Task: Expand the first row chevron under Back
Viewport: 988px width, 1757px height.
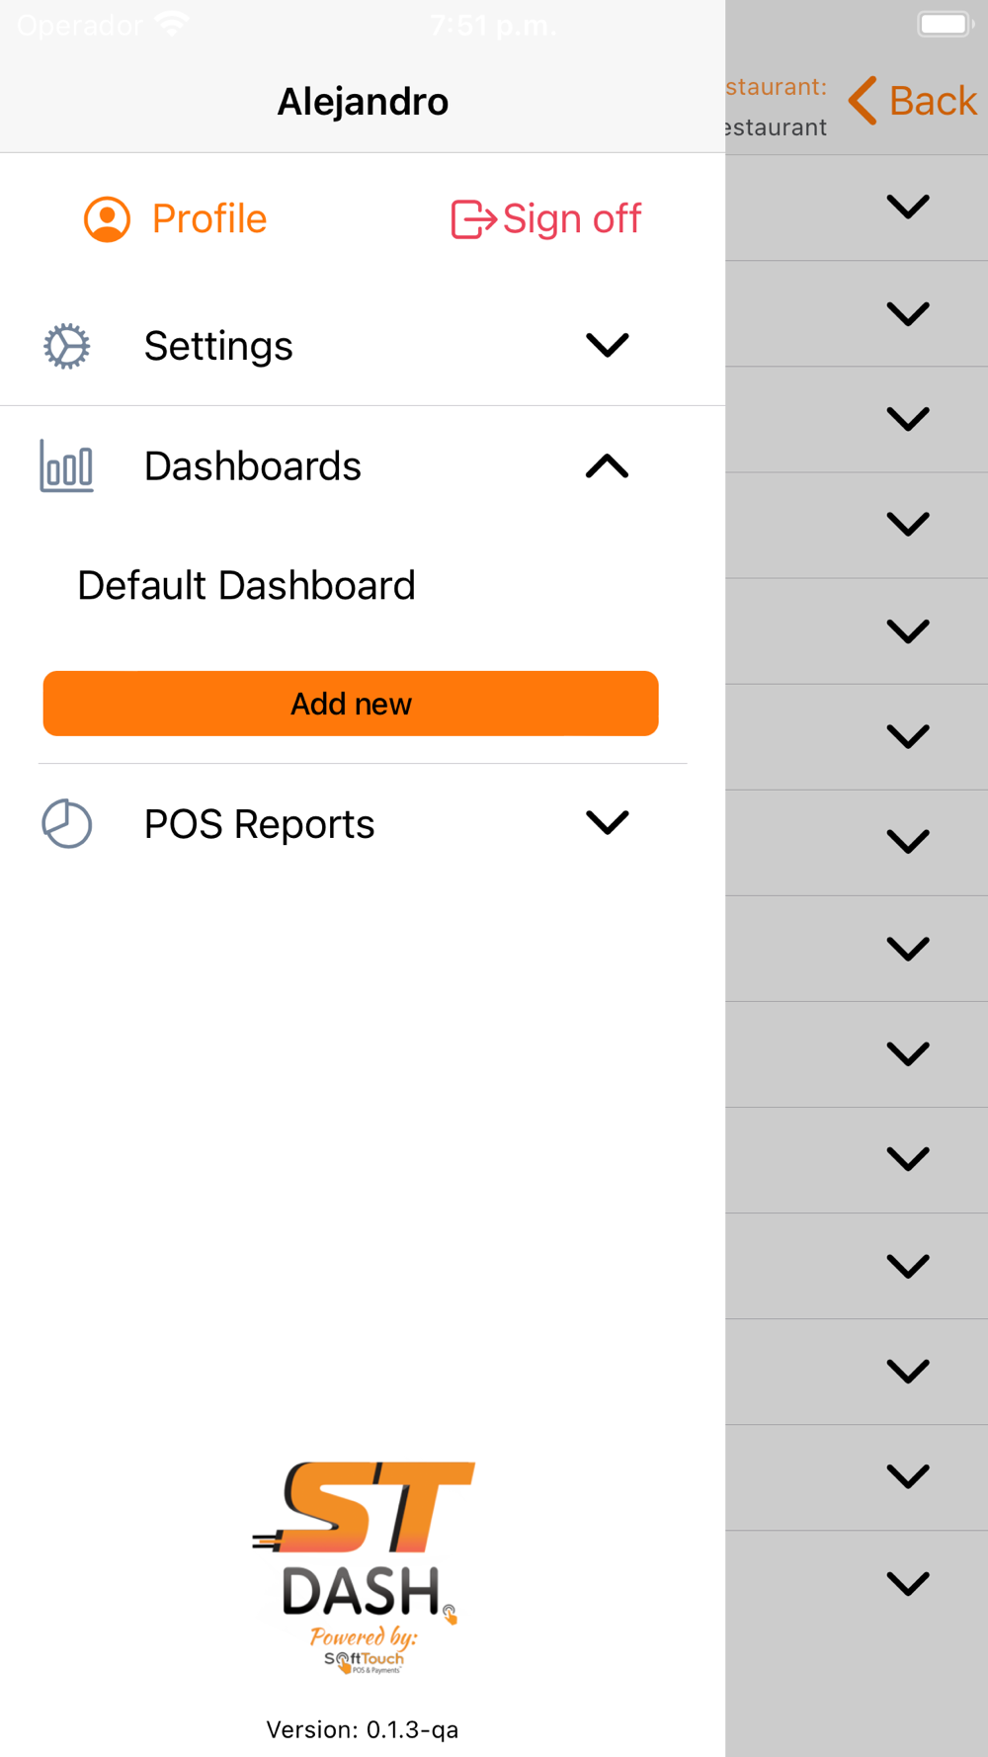Action: (907, 208)
